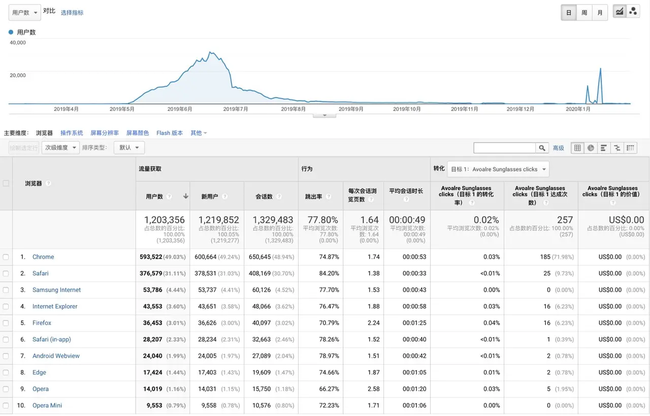Switch to line chart view icon
This screenshot has height=416, width=650.
(x=619, y=12)
